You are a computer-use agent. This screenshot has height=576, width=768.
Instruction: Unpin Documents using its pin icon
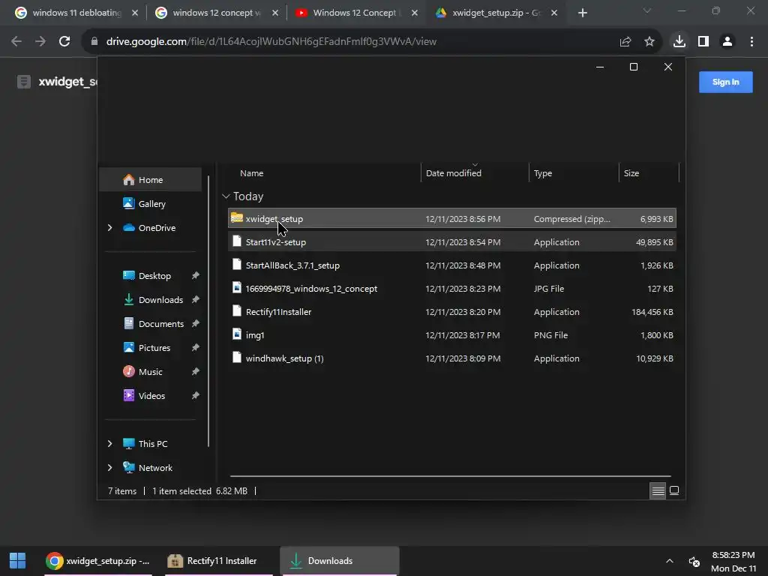tap(196, 323)
